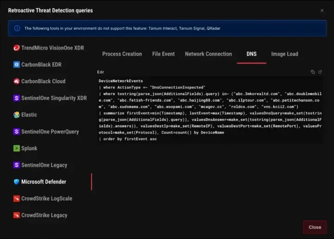Select the Microsoft Defender entry
Viewport: 334px width, 239px height.
(40, 182)
